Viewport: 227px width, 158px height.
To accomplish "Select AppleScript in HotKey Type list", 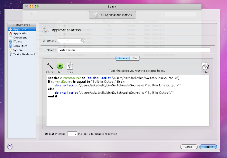I will coord(21,29).
